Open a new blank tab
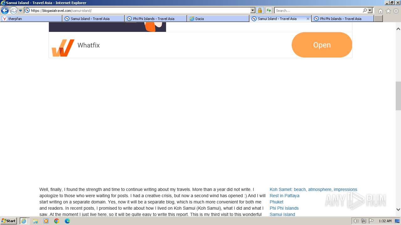This screenshot has height=225, width=401. pos(378,19)
